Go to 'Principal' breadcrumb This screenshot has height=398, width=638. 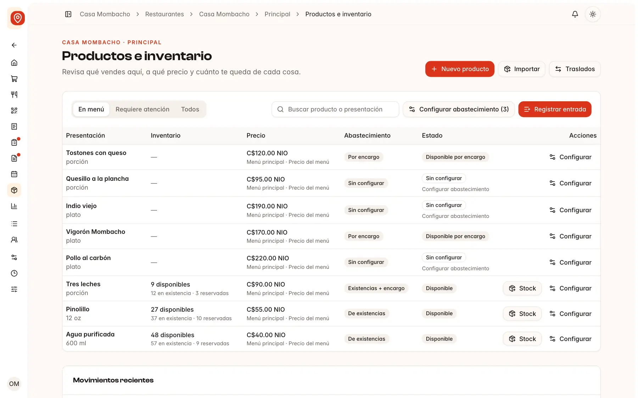tap(277, 14)
